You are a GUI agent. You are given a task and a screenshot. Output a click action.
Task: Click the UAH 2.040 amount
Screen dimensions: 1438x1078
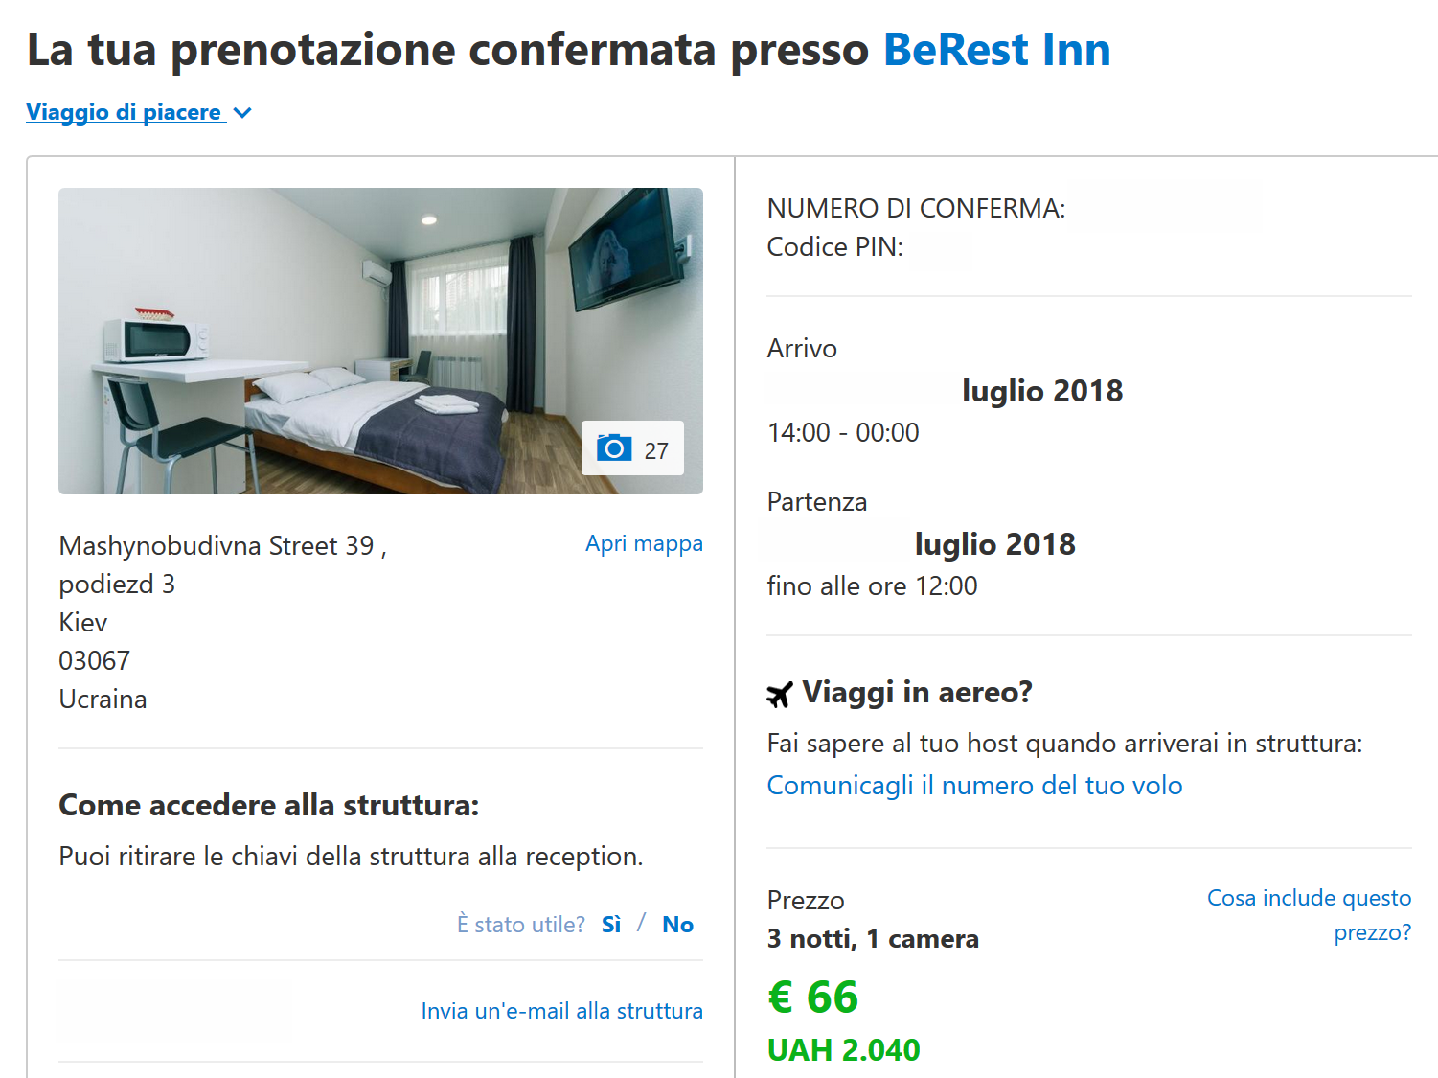click(x=843, y=1050)
